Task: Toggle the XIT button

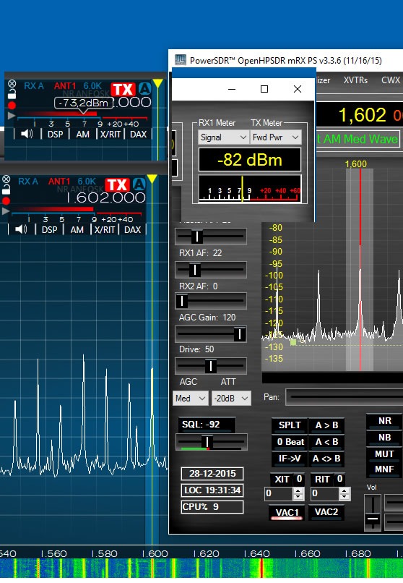Action: (x=282, y=480)
